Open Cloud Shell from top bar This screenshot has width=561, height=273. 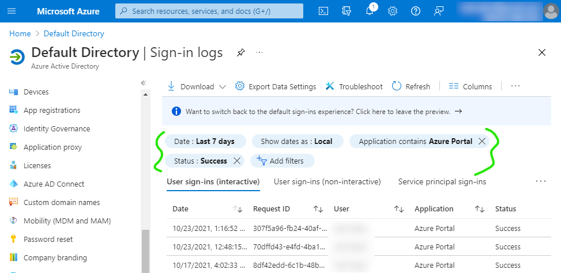click(x=323, y=11)
